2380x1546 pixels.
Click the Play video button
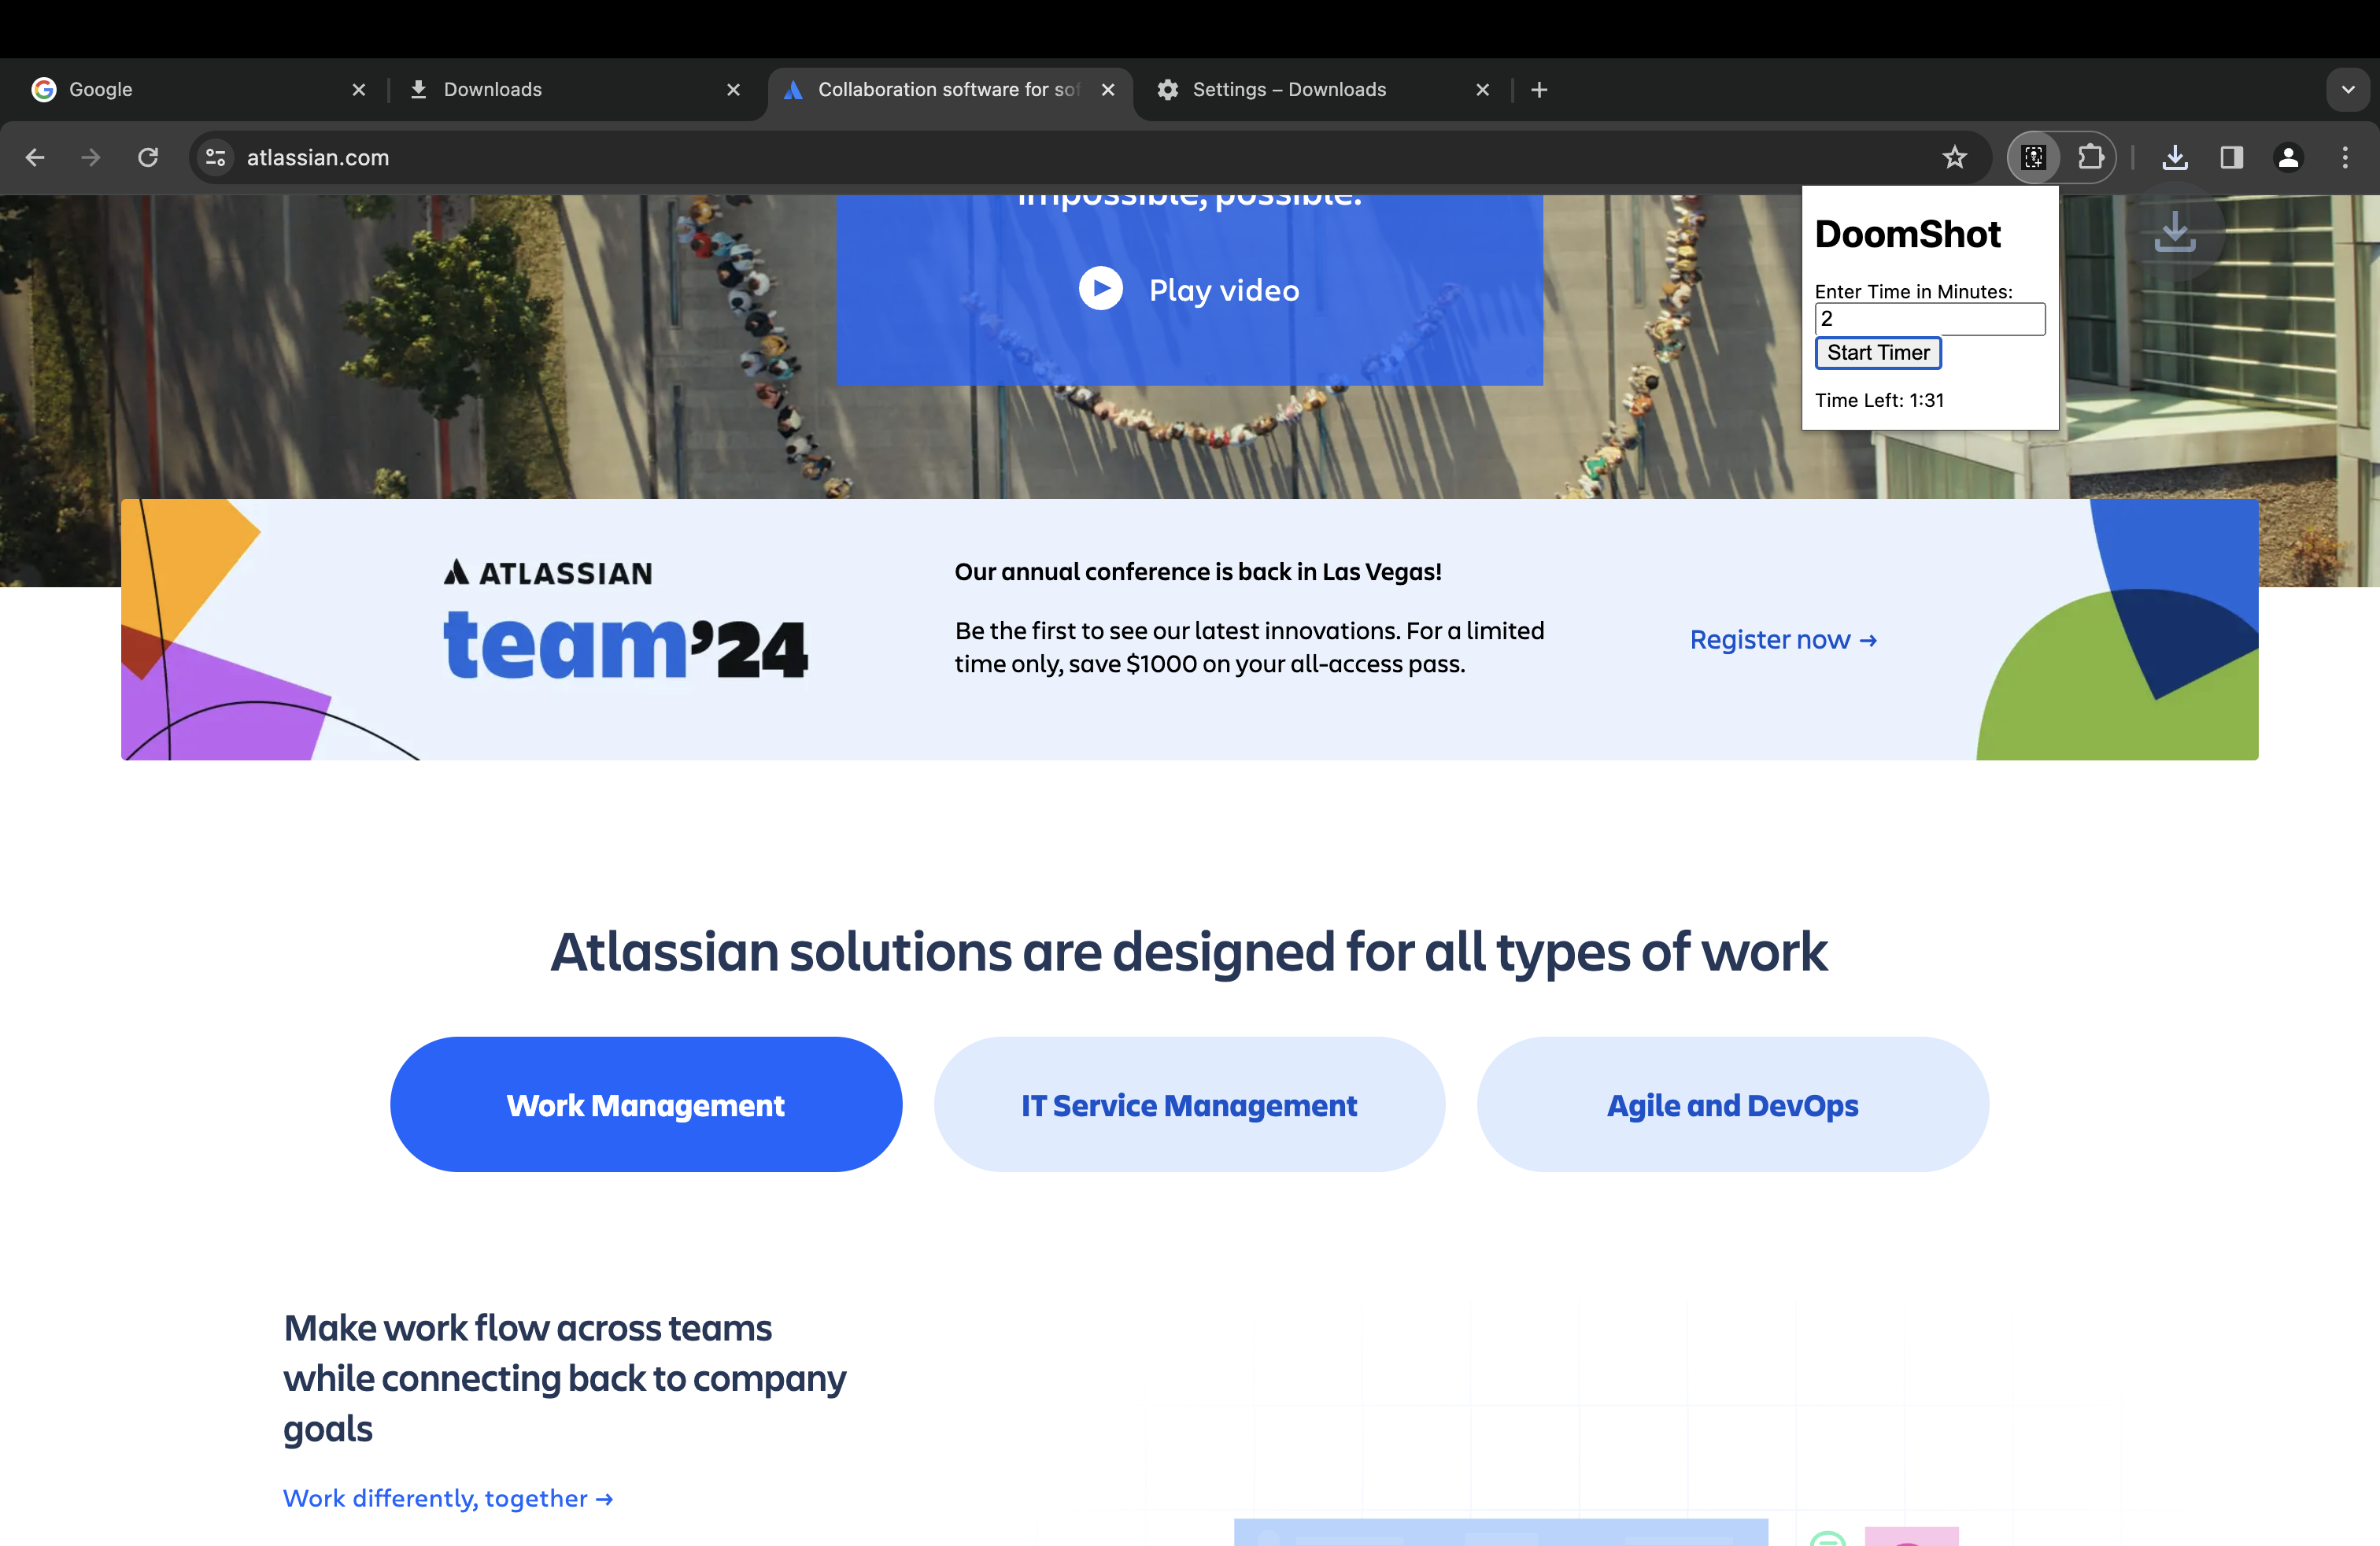1188,290
